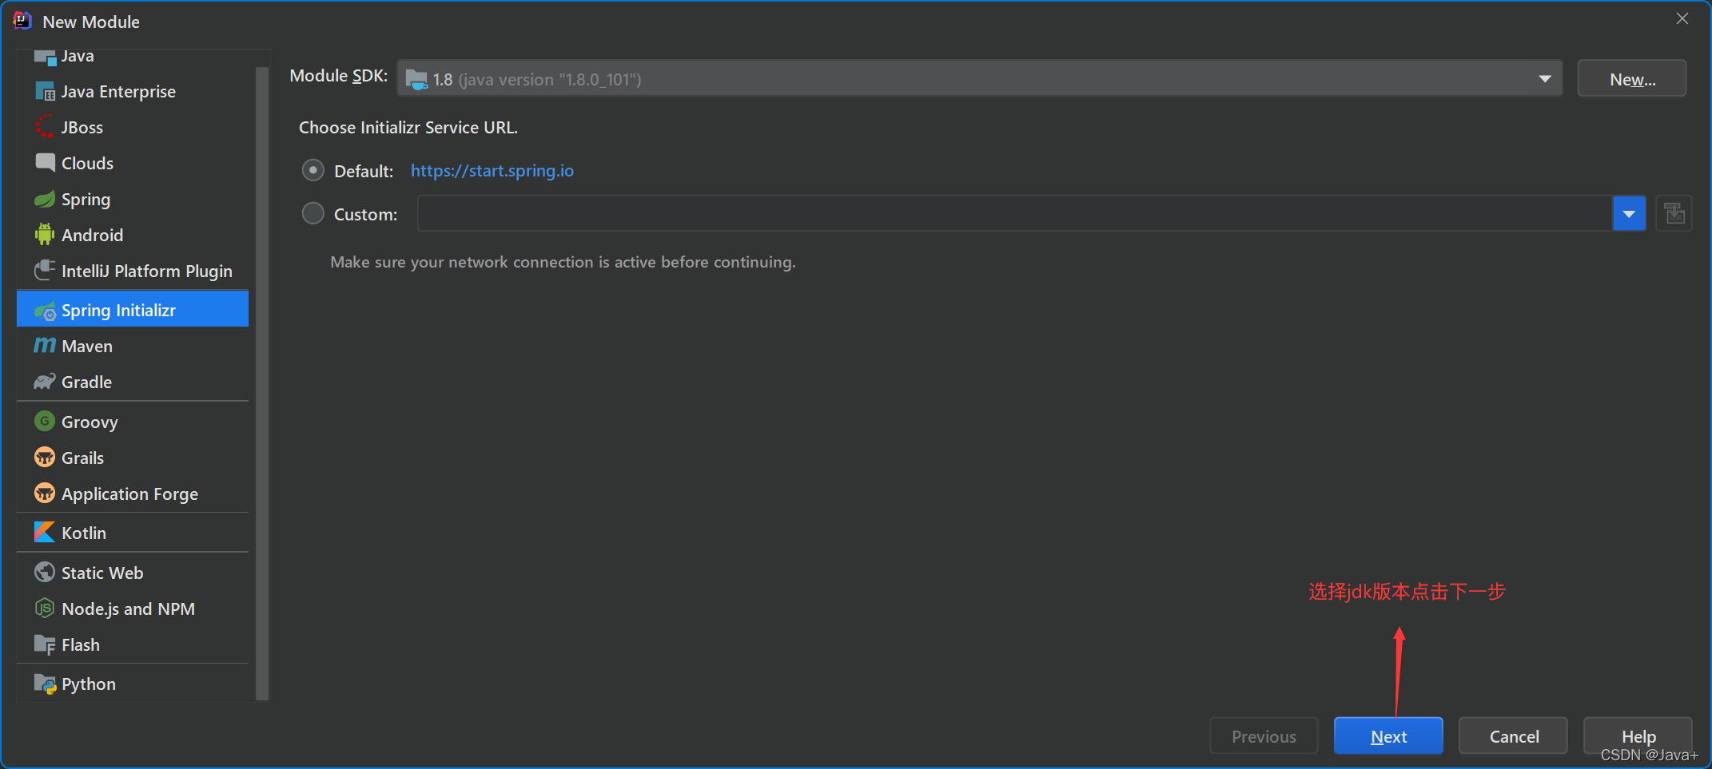Click the JBoss red dotted icon
Viewport: 1712px width, 769px height.
click(45, 127)
